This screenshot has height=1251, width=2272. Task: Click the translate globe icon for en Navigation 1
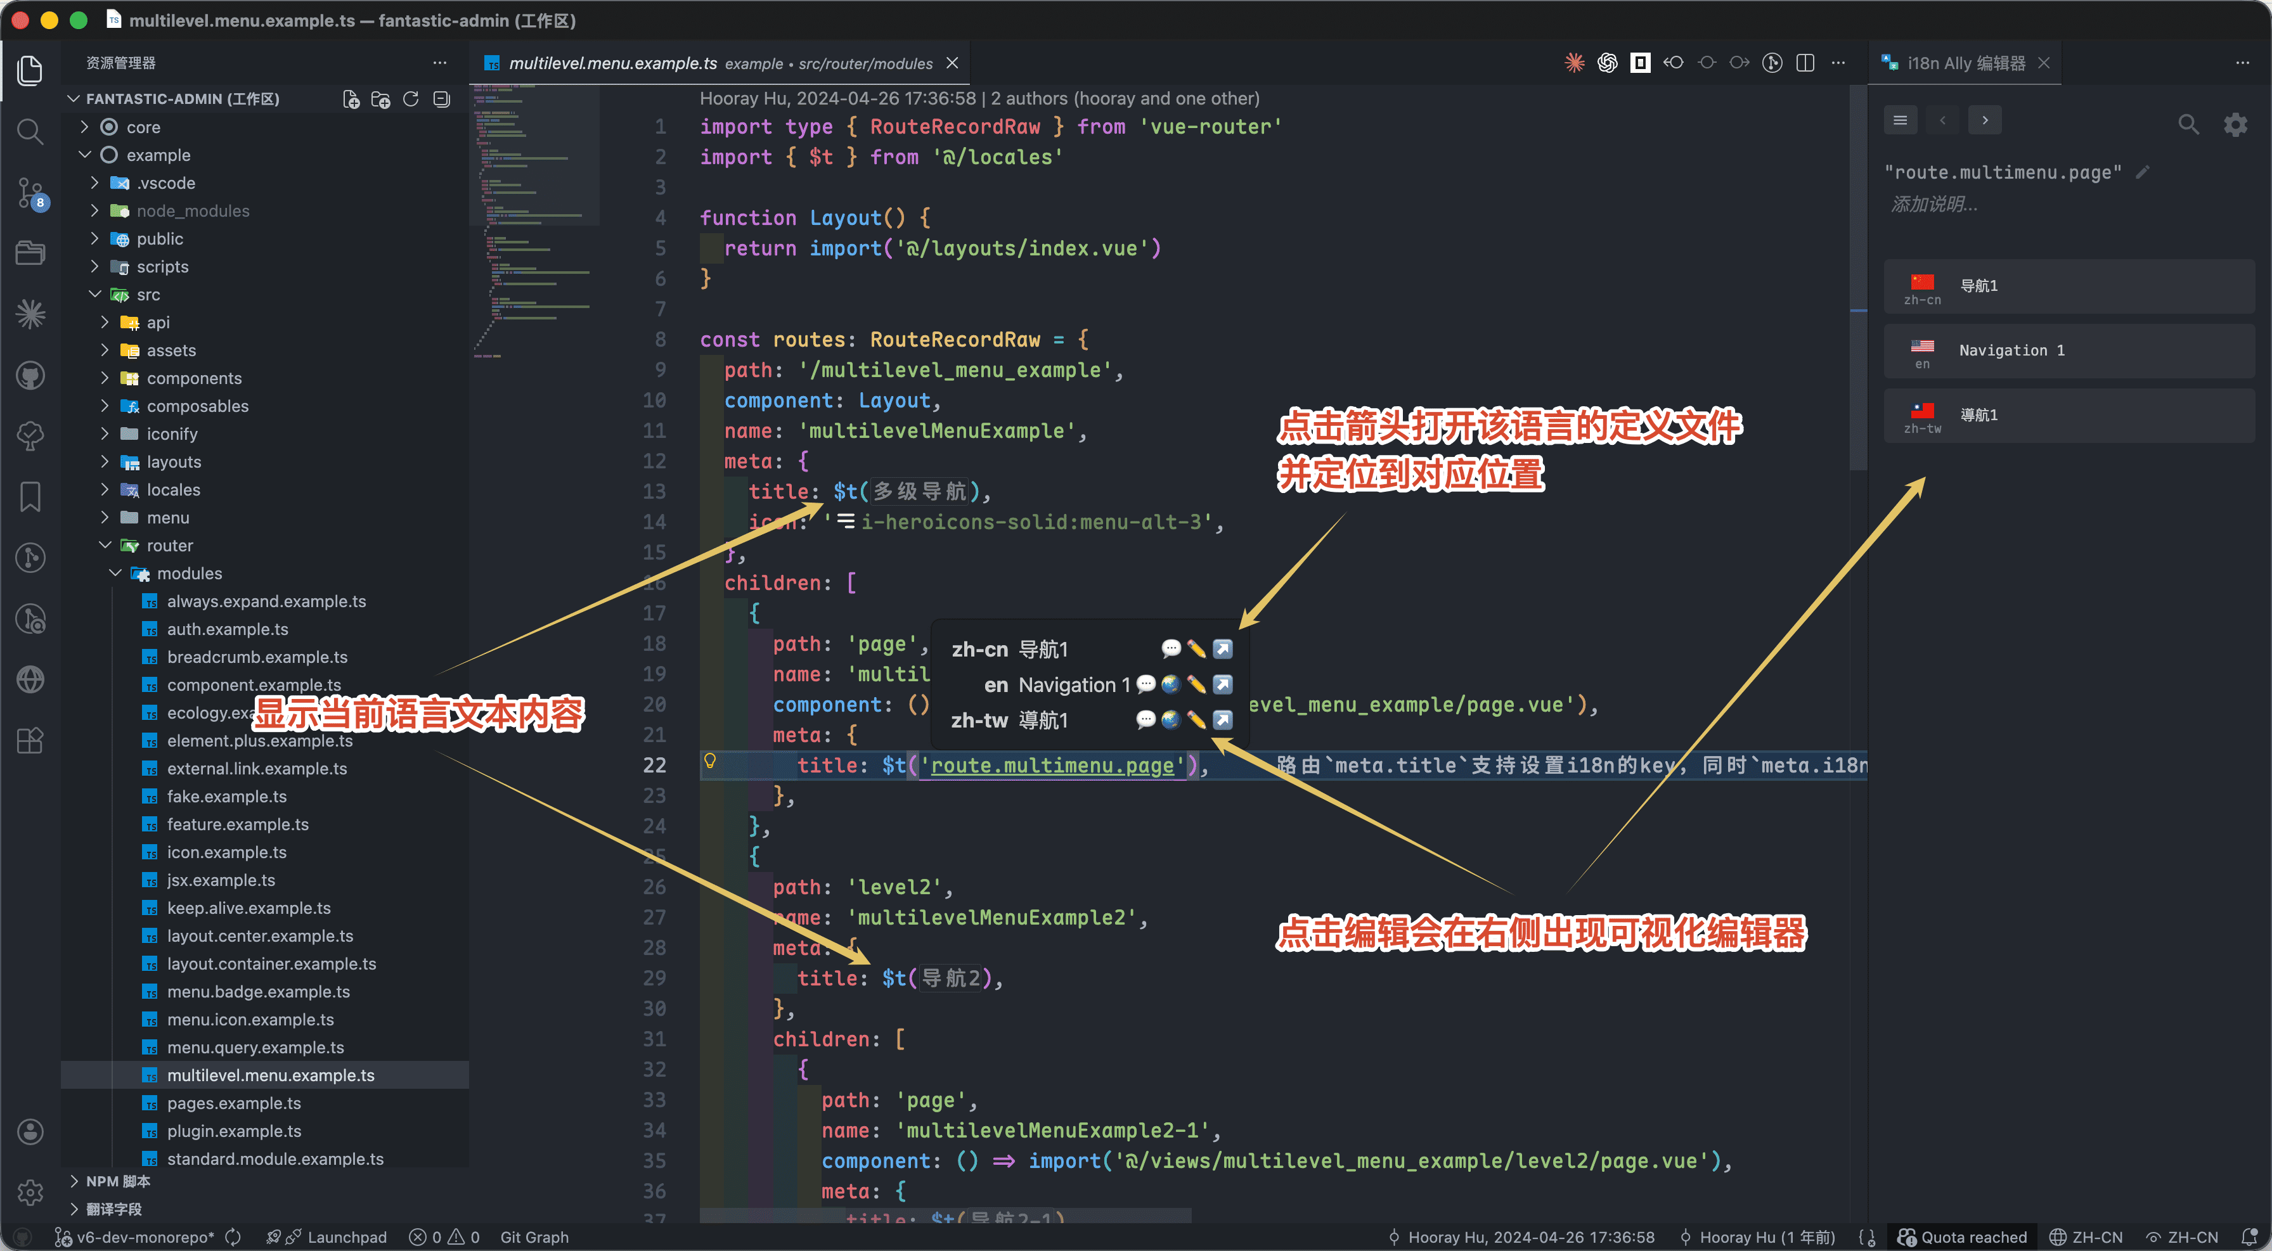[1171, 684]
